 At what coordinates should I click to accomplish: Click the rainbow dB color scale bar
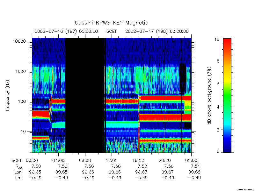pos(227,95)
